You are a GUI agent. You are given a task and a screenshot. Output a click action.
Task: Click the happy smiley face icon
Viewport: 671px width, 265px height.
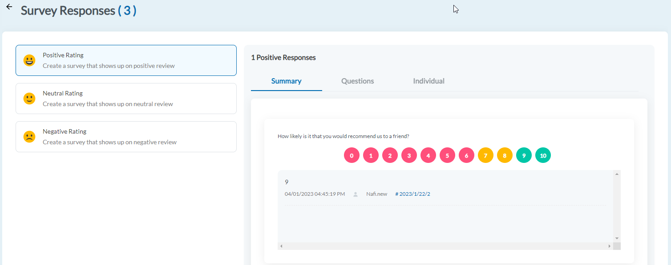point(29,60)
